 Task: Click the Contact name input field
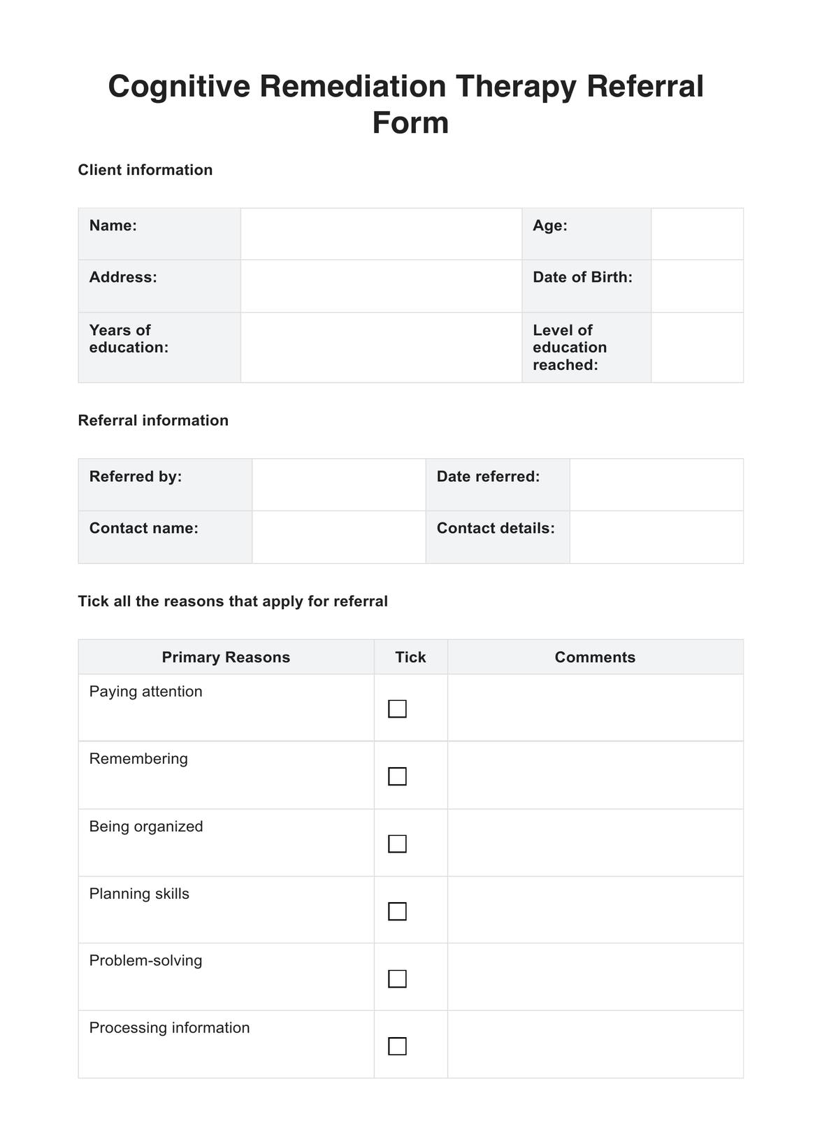click(x=338, y=537)
